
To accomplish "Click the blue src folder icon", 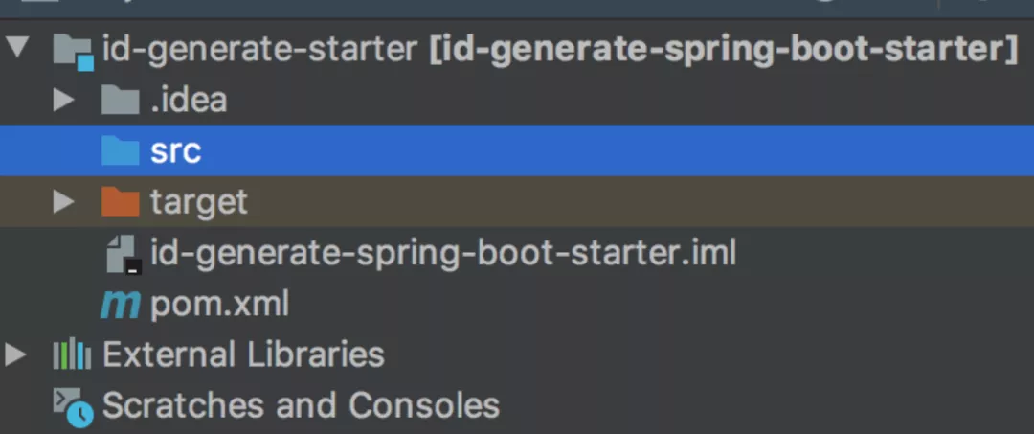I will [x=120, y=150].
